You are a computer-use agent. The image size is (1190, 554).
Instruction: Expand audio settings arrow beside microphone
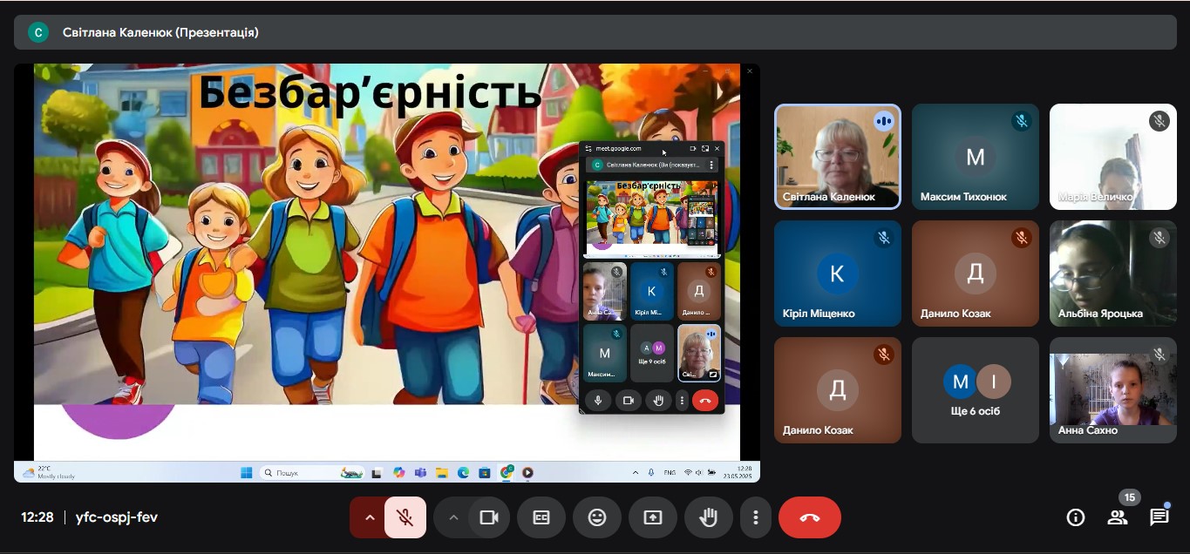point(369,517)
